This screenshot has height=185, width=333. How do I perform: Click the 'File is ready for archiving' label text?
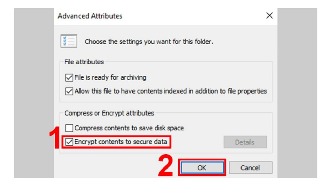click(110, 77)
